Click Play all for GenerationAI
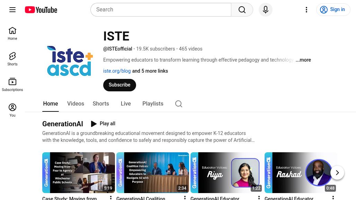This screenshot has height=200, width=356. click(103, 124)
